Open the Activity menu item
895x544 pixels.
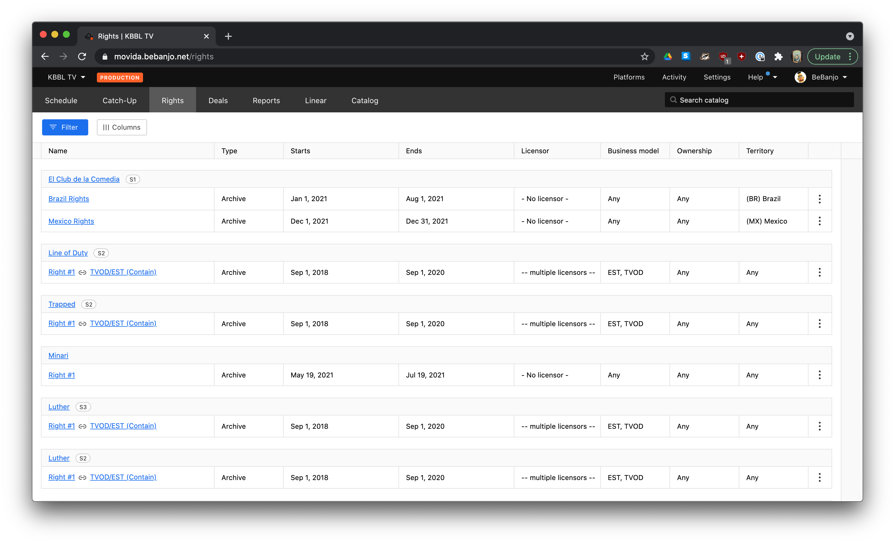[x=674, y=77]
